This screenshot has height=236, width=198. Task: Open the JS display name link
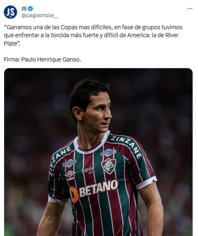pos(24,9)
